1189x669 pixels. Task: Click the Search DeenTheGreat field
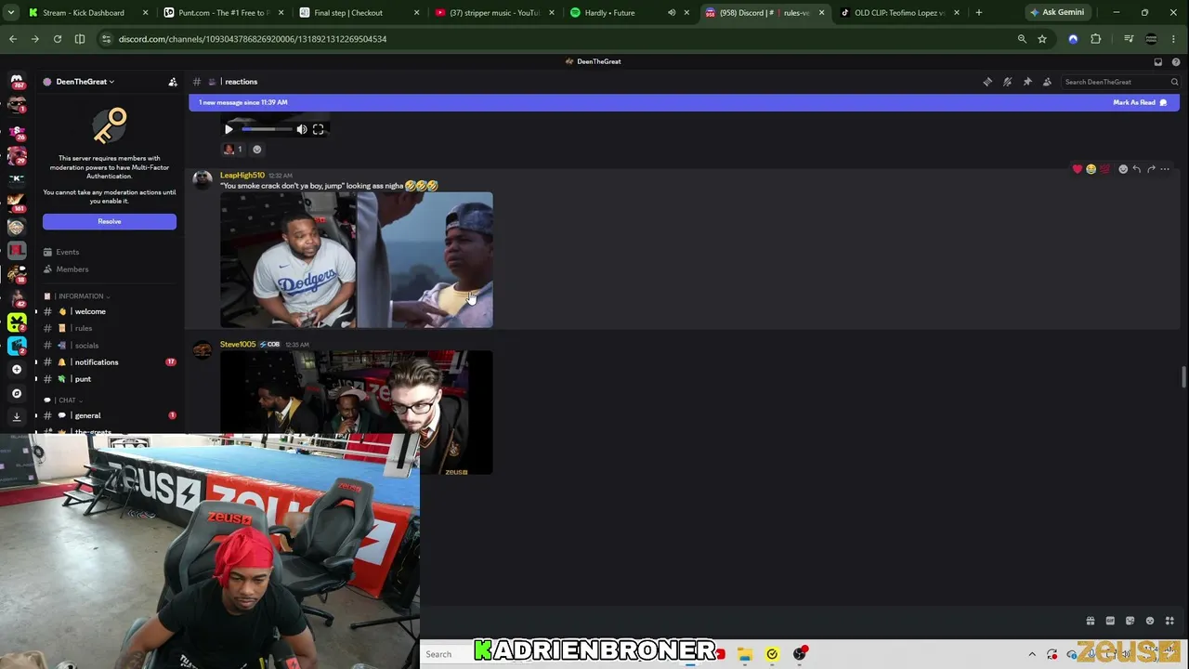click(x=1120, y=82)
